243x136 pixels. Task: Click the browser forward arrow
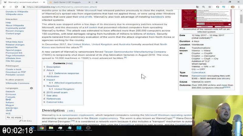10,7
